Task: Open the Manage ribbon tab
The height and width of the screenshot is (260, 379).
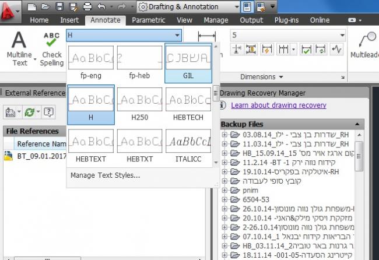Action: click(x=216, y=20)
